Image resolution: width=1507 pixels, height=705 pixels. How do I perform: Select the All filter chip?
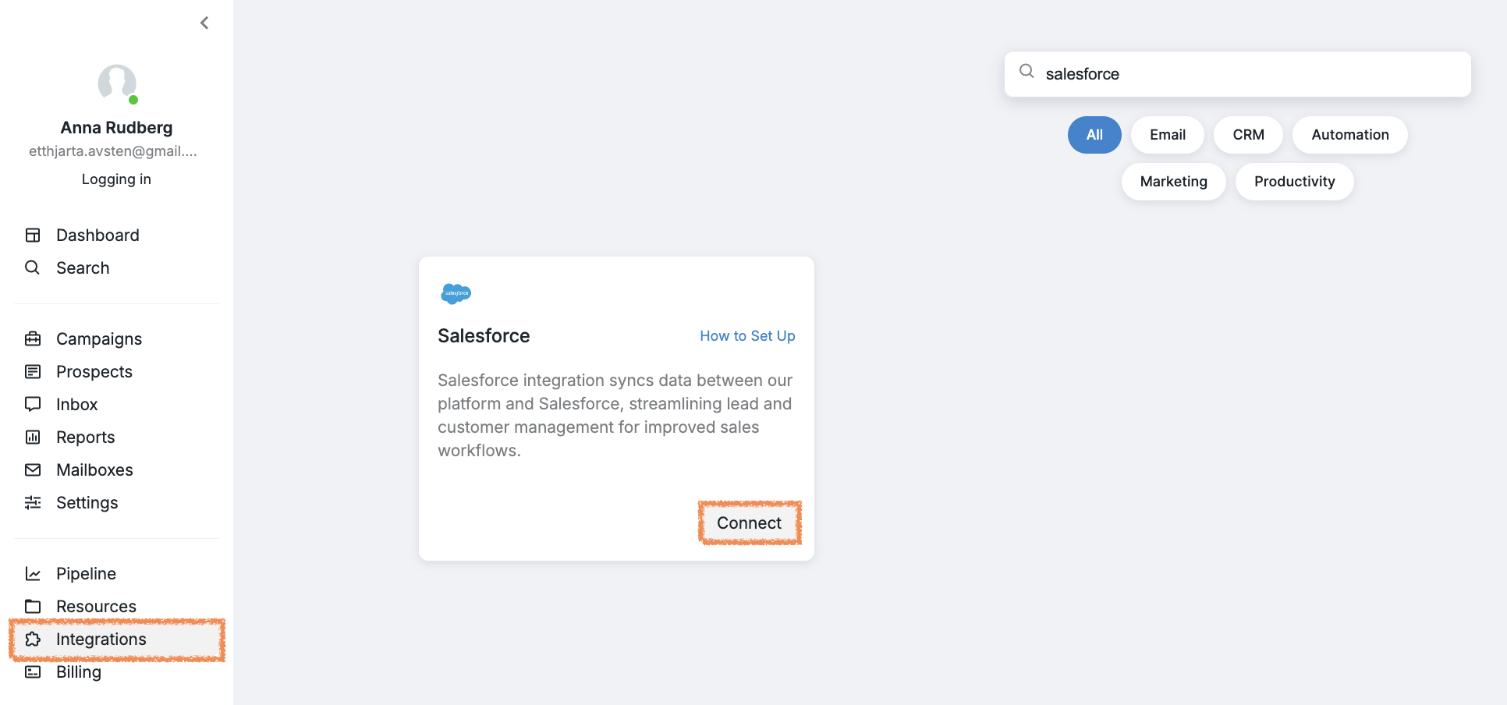[1094, 135]
